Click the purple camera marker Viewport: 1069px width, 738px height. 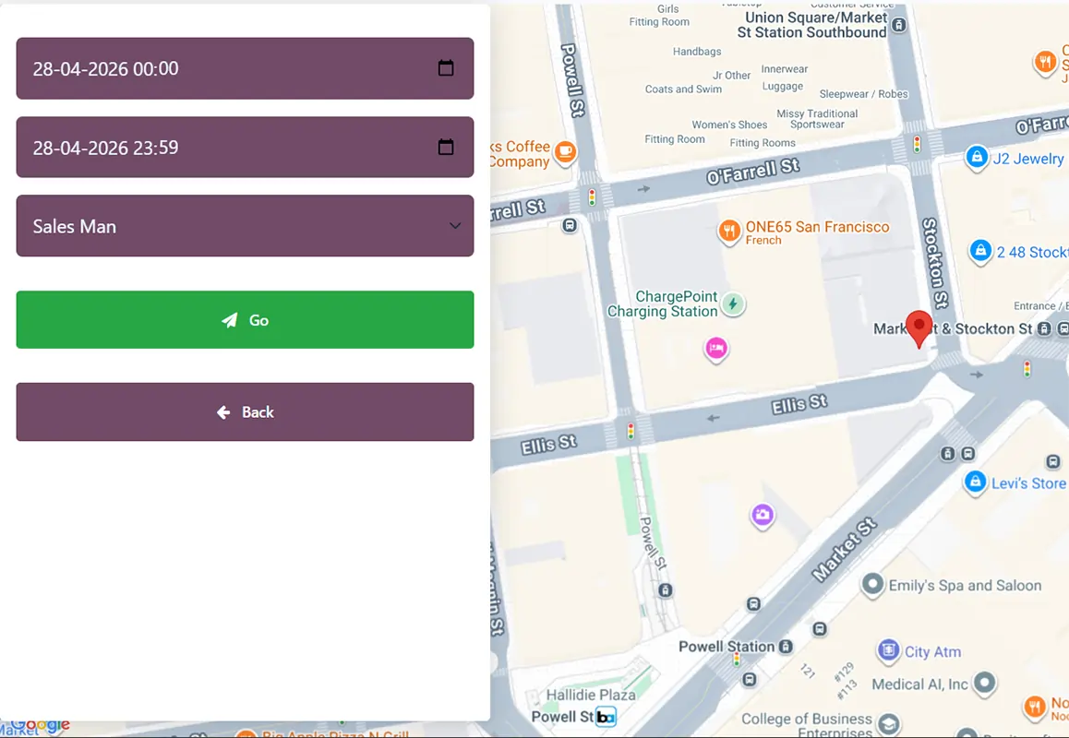[763, 515]
